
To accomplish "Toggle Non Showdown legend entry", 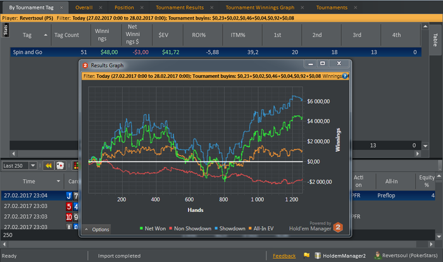I will (x=190, y=228).
